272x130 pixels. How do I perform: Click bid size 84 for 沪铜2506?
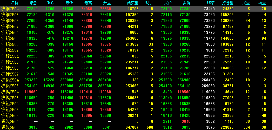point(248,20)
